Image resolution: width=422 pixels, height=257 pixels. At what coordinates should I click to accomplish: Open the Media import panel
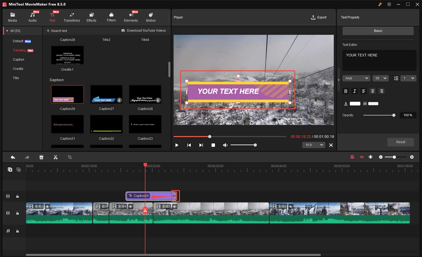12,17
